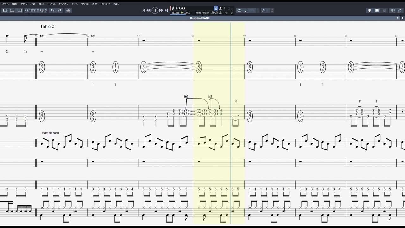Click the bar number 59 marker
Image resolution: width=405 pixels, height=228 pixels.
coord(244,36)
